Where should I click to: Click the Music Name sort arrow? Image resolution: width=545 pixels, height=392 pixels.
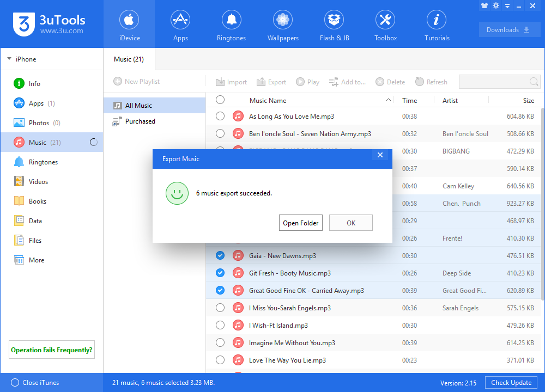(389, 100)
